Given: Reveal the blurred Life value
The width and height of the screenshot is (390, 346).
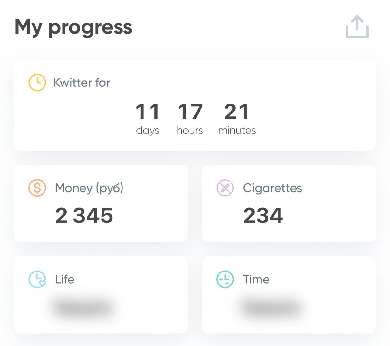Looking at the screenshot, I should pyautogui.click(x=84, y=307).
